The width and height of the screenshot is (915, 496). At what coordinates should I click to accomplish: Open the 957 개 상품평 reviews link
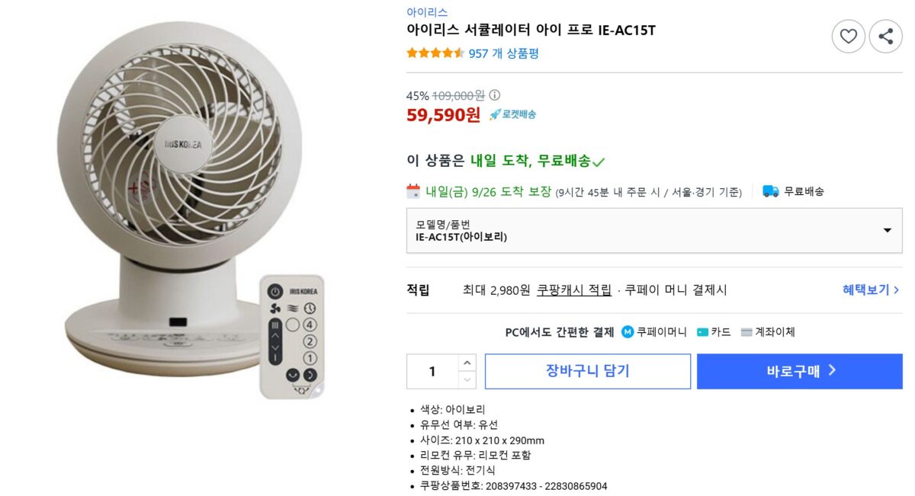click(x=503, y=53)
